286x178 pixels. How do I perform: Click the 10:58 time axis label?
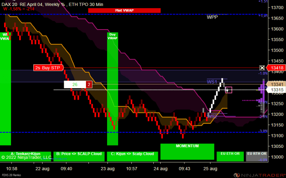click(12, 169)
